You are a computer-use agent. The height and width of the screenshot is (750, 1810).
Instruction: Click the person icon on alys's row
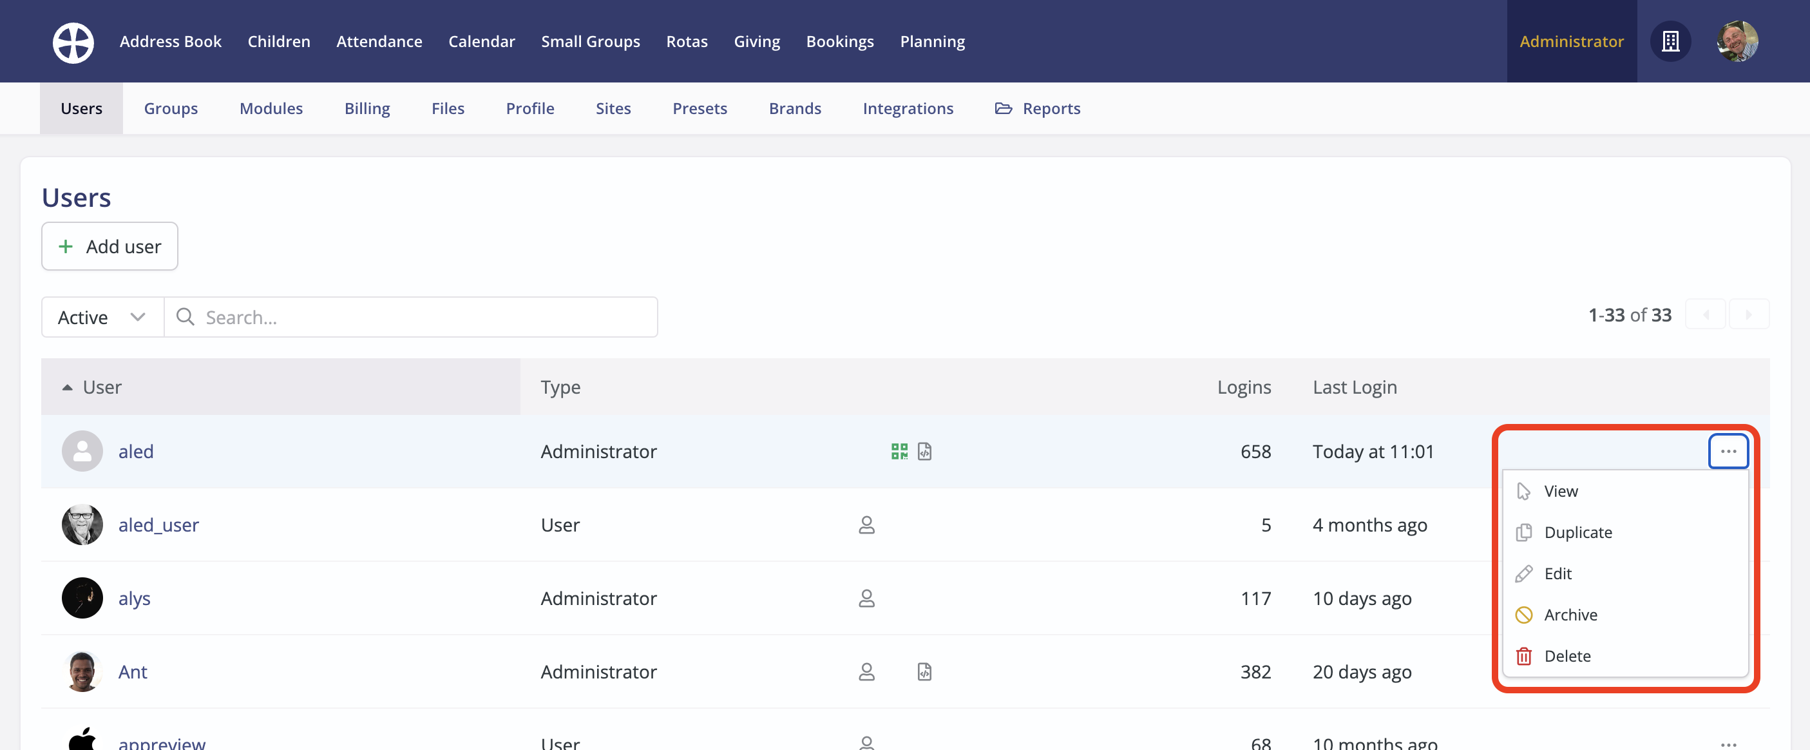click(867, 598)
